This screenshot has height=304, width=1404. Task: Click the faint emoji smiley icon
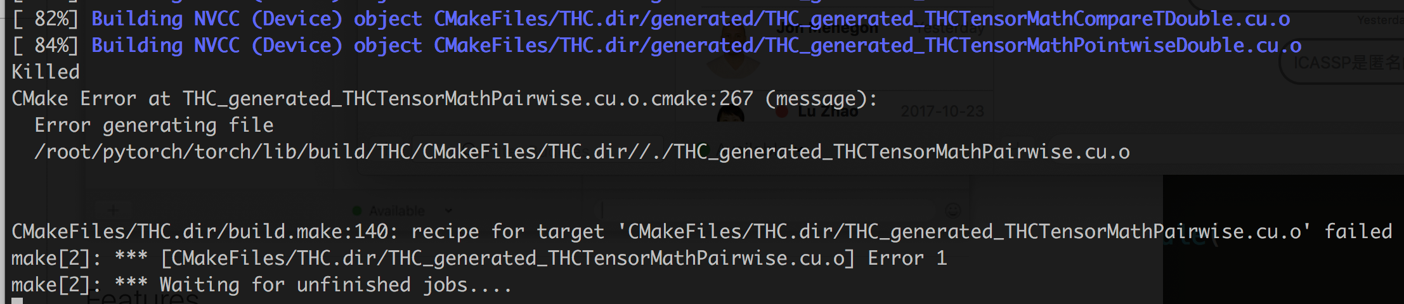click(x=952, y=210)
